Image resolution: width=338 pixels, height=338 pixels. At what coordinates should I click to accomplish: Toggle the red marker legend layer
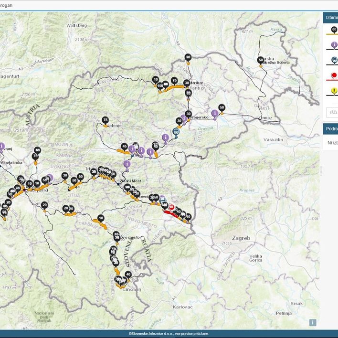point(333,76)
